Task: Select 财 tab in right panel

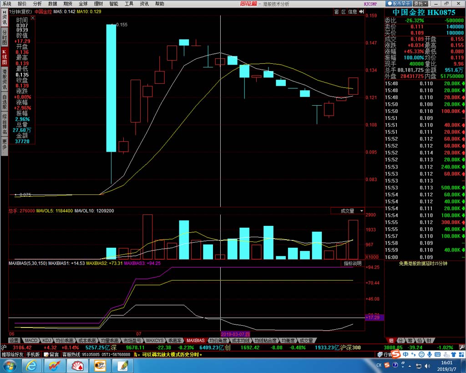Action: pyautogui.click(x=429, y=340)
